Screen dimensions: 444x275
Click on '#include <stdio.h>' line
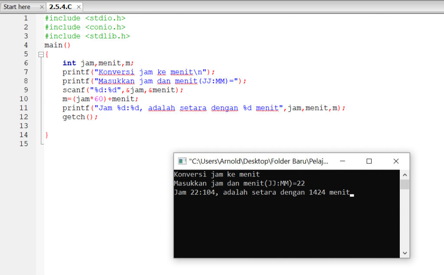85,18
